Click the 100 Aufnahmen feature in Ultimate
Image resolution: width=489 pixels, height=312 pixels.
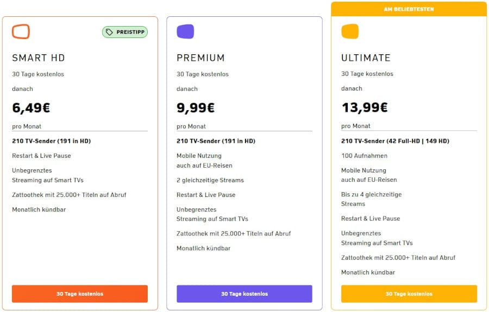click(364, 156)
